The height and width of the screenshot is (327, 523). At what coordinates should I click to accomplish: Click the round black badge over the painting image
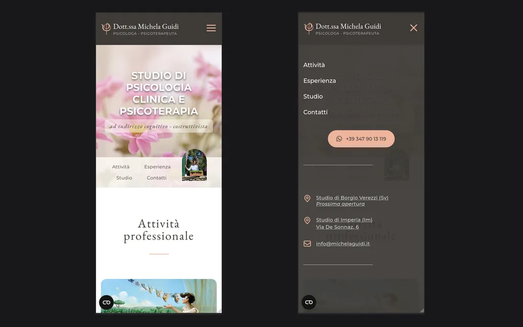[x=106, y=302]
